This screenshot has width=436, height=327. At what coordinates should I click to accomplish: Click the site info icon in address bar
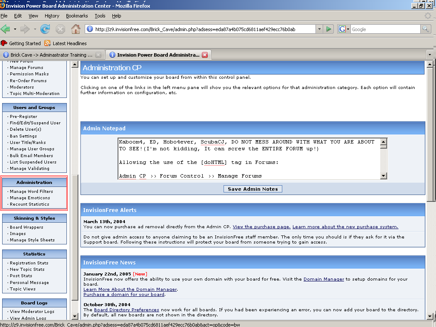tap(90, 29)
